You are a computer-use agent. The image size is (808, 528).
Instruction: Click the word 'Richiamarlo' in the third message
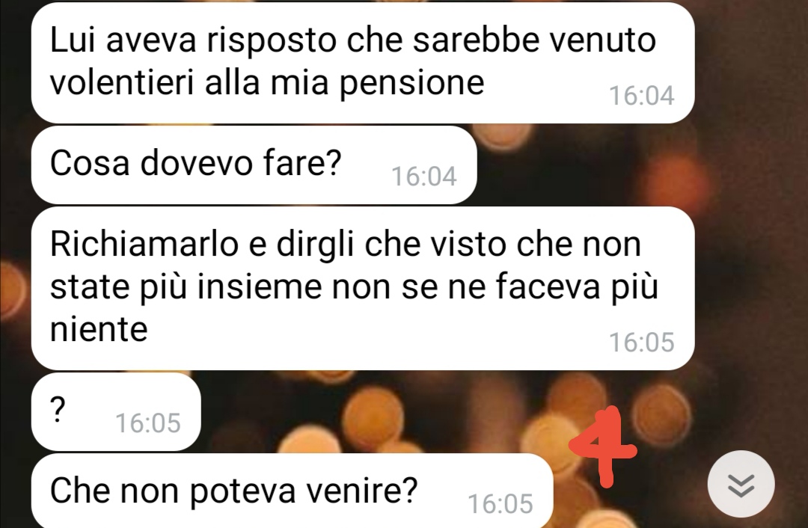click(x=144, y=244)
